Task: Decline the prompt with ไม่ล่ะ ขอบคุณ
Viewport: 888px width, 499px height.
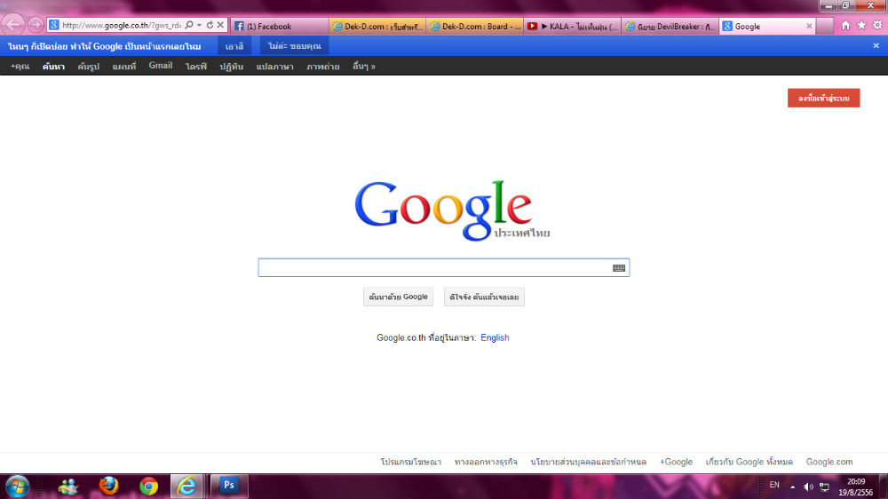Action: pos(295,46)
